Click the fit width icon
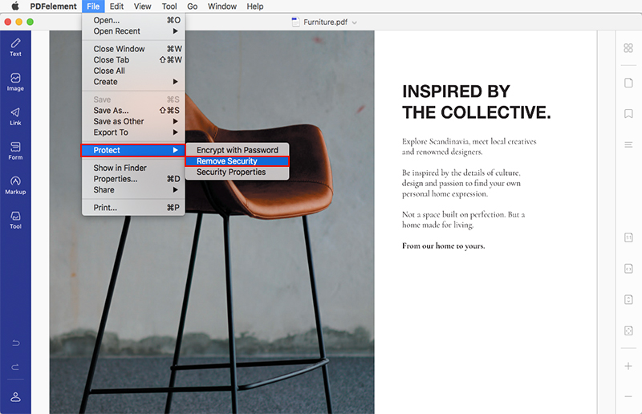The height and width of the screenshot is (414, 642). pyautogui.click(x=628, y=269)
